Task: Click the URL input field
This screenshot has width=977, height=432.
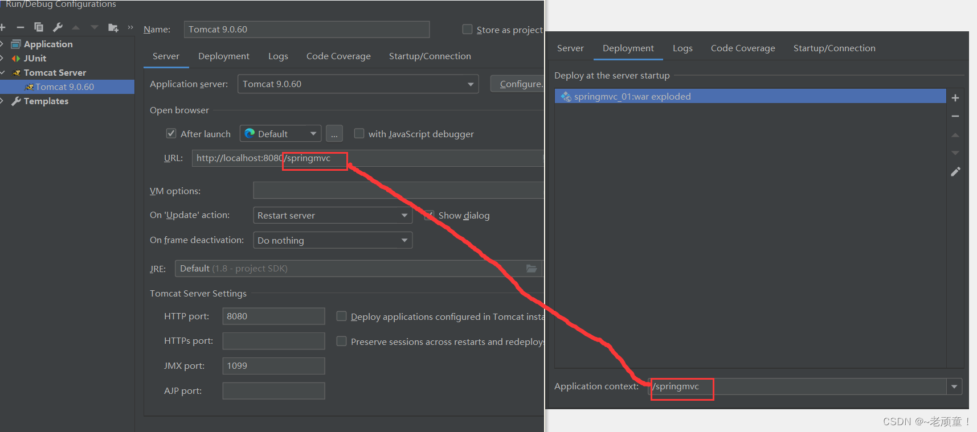Action: [368, 158]
